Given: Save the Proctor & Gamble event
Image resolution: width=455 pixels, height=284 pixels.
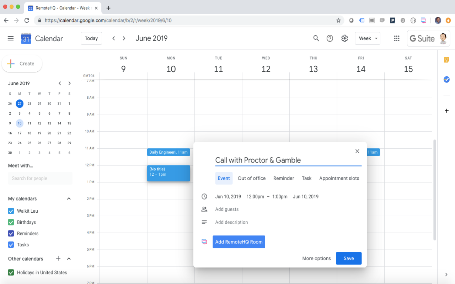Looking at the screenshot, I should (348, 258).
